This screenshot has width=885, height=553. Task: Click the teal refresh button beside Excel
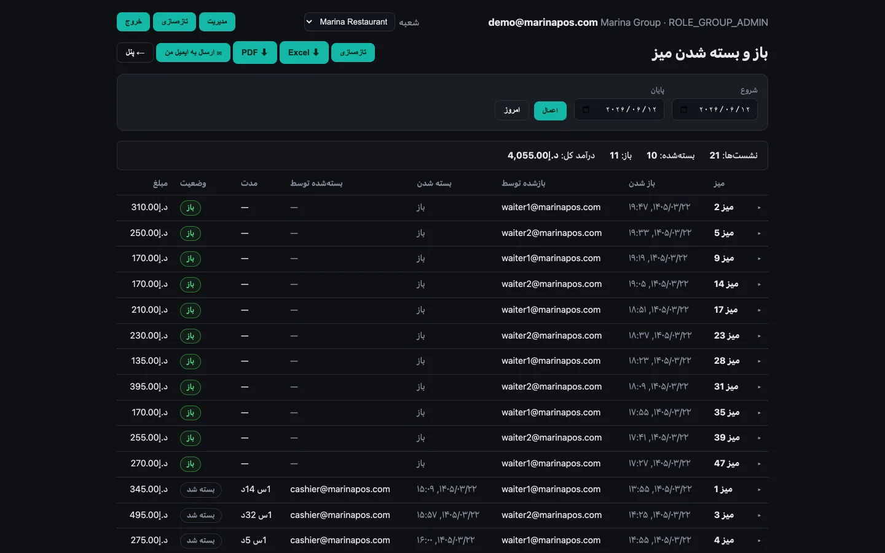coord(353,53)
